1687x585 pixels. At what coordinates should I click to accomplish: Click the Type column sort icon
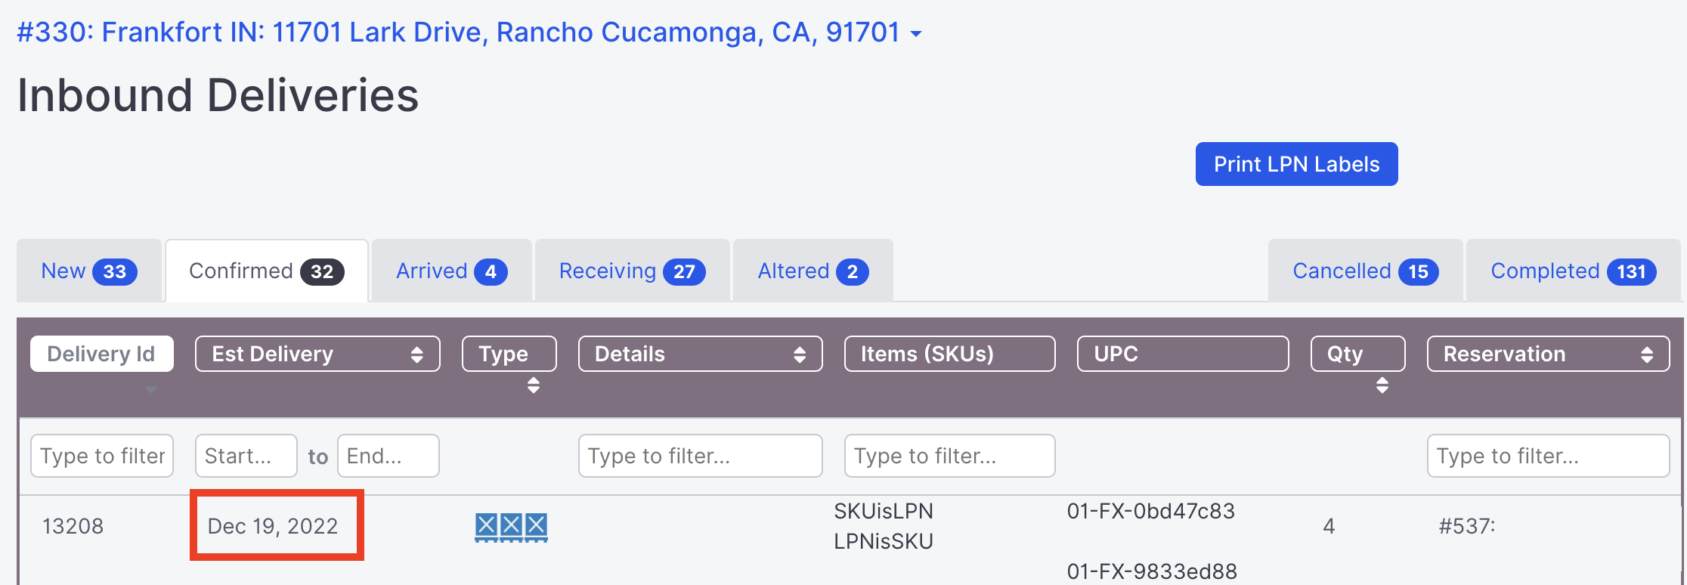tap(534, 387)
